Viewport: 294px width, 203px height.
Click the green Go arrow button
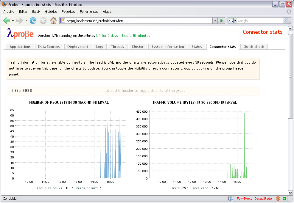point(222,21)
